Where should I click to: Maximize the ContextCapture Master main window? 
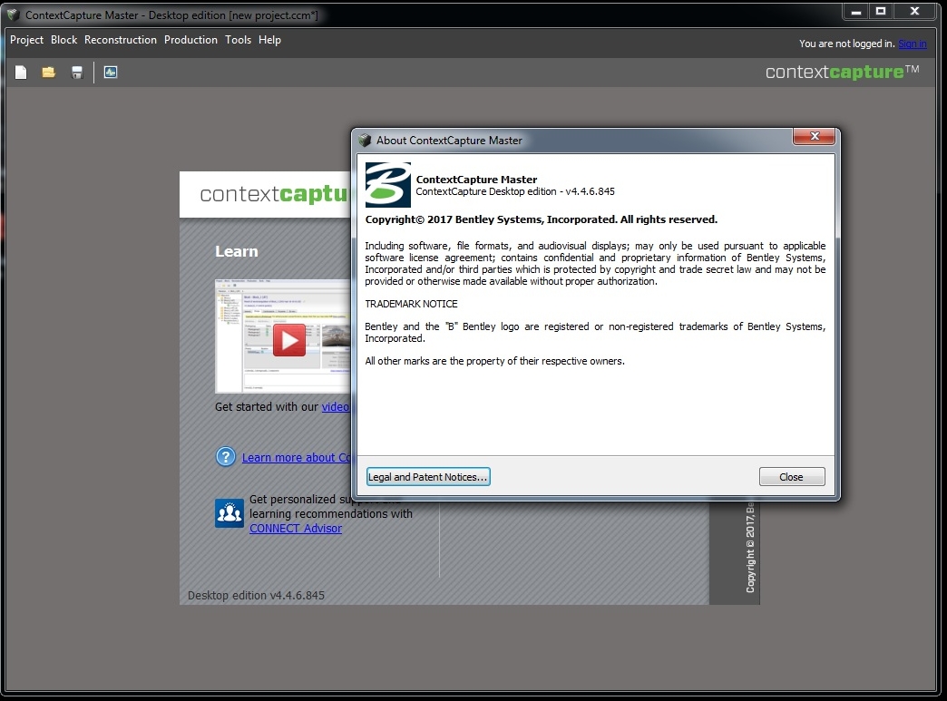(x=881, y=12)
